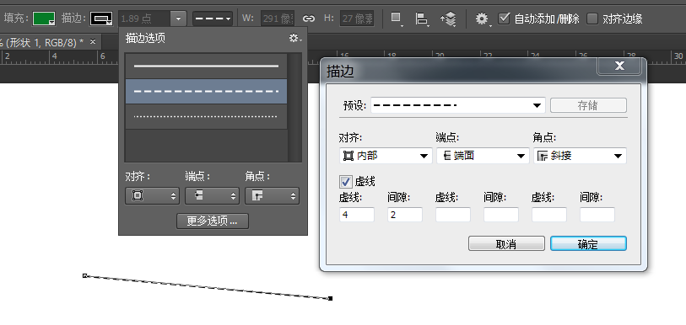Toggle the 自动添加/删除 checkbox
The height and width of the screenshot is (325, 686).
click(x=505, y=19)
